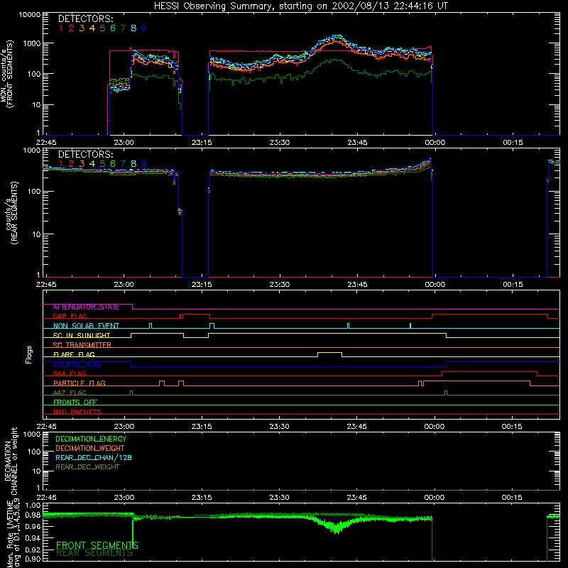Screen dimensions: 568x568
Task: Click 10000 y-axis label on front segments plot
Action: pos(29,14)
